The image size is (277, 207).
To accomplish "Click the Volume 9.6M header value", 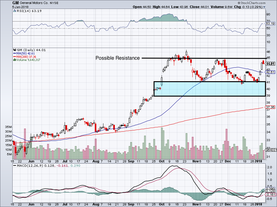I will pos(221,7).
